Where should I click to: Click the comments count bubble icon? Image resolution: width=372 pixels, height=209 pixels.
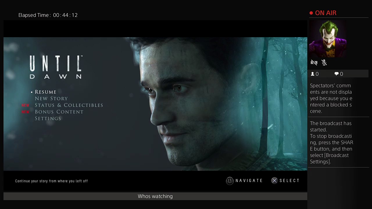pos(337,74)
